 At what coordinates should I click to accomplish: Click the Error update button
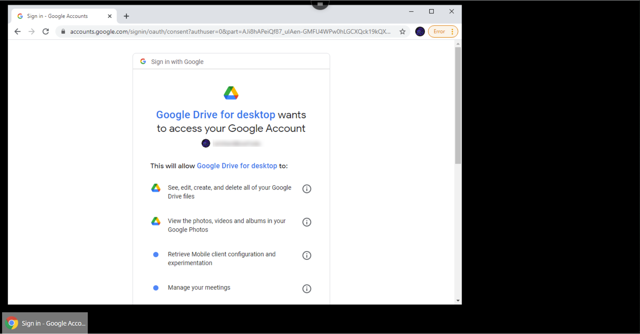click(439, 32)
